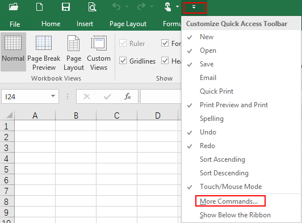
Task: Open the Customize Quick Access Toolbar dropdown
Action: tap(194, 7)
